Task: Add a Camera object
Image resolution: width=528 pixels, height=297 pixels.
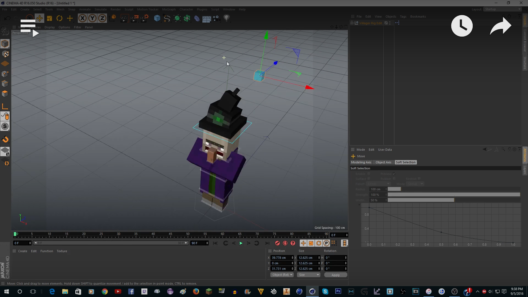Action: (216, 18)
